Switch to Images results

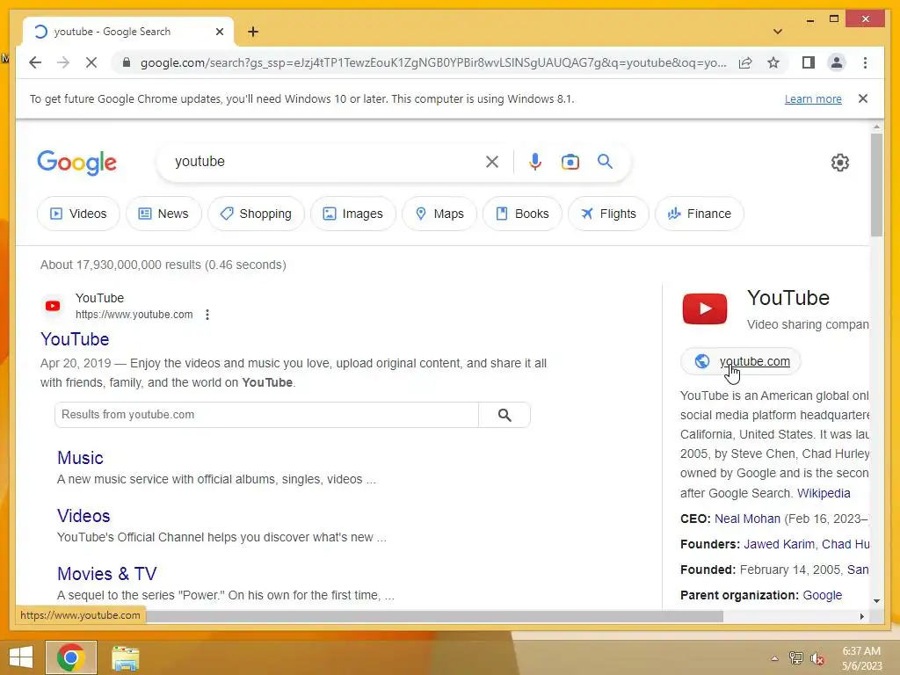(x=353, y=214)
